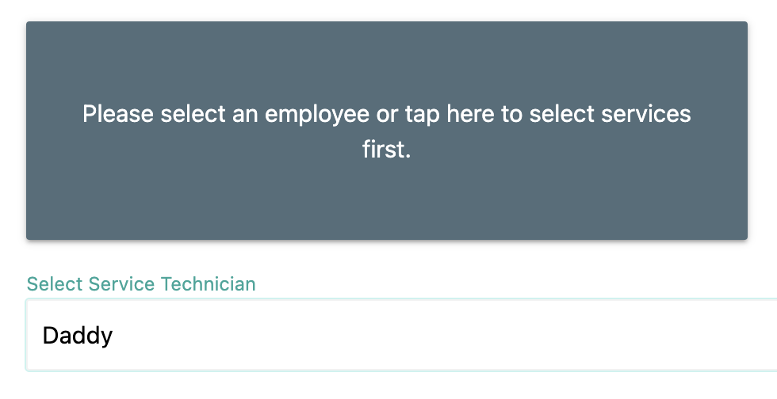Screen dimensions: 777x399
Task: Click "tap here" in the banner message
Action: pos(449,114)
